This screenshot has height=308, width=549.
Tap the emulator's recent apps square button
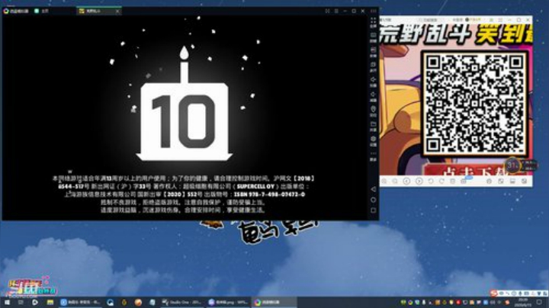click(x=373, y=210)
